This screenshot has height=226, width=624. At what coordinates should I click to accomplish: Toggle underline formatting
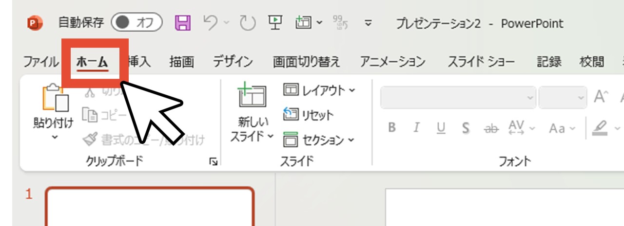tap(441, 128)
